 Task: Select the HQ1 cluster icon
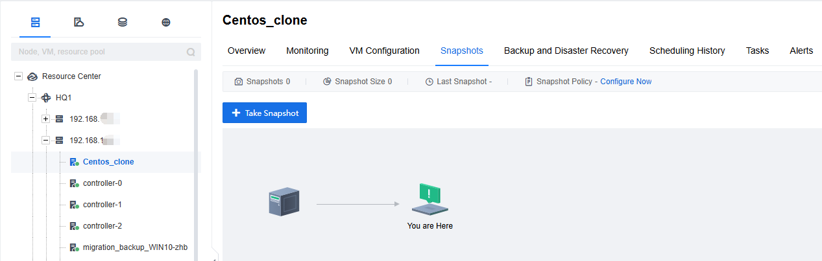click(x=46, y=98)
